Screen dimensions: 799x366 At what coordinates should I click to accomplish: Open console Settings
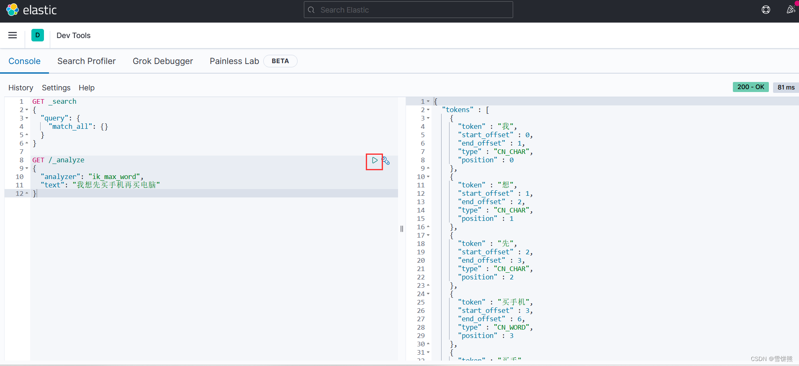coord(56,88)
